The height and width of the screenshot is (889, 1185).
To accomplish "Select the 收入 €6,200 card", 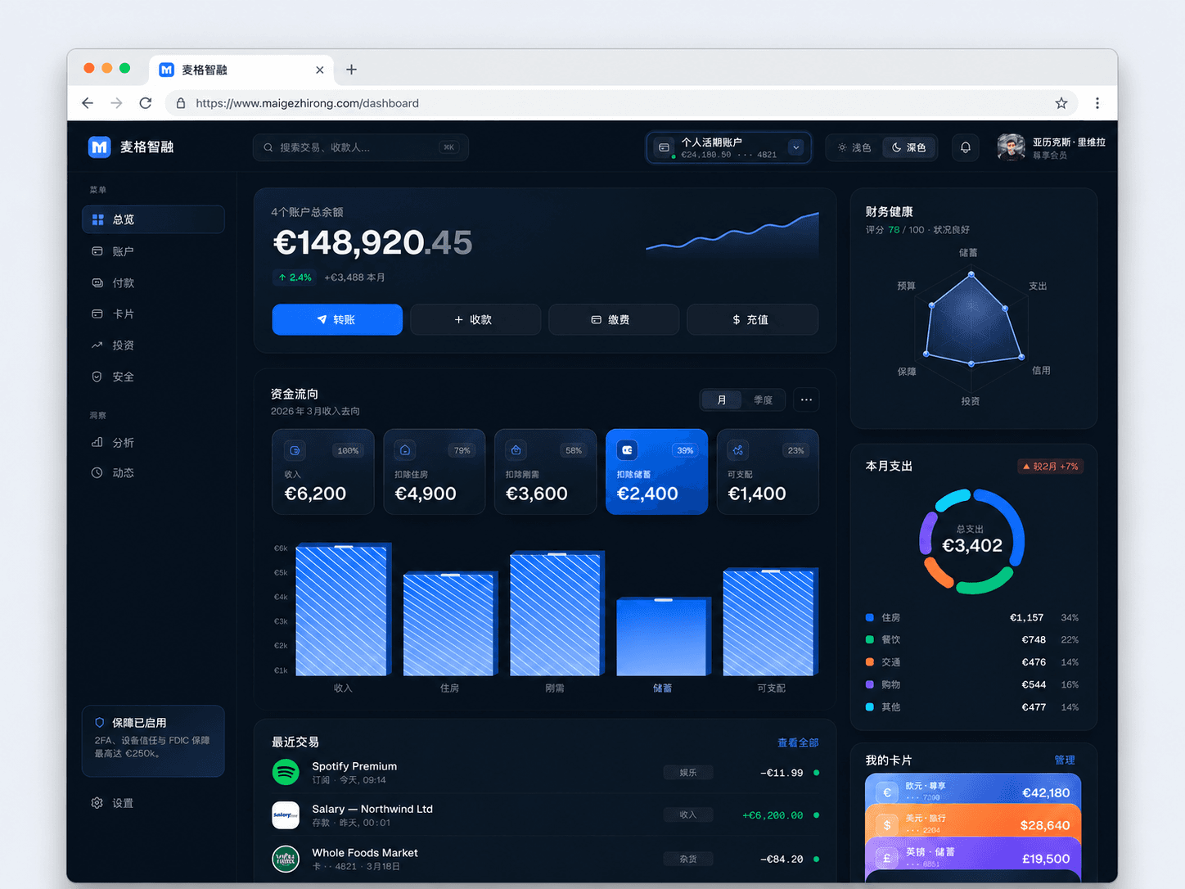I will tap(323, 472).
